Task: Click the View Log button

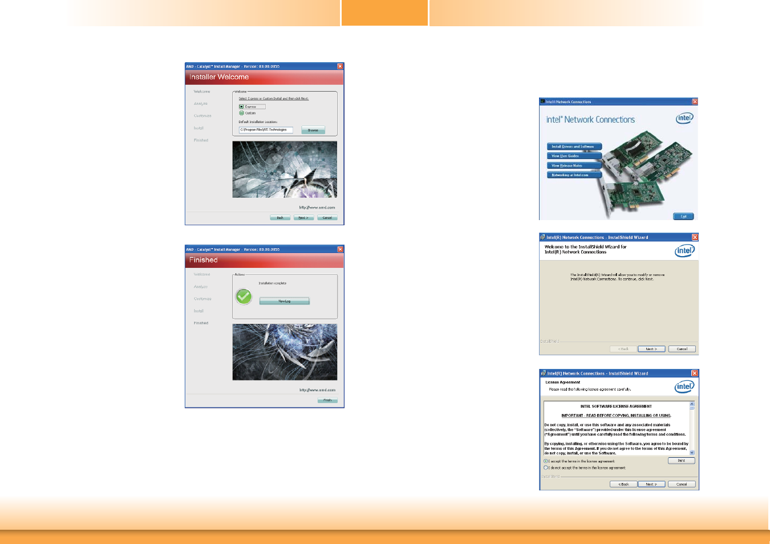Action: (x=285, y=301)
